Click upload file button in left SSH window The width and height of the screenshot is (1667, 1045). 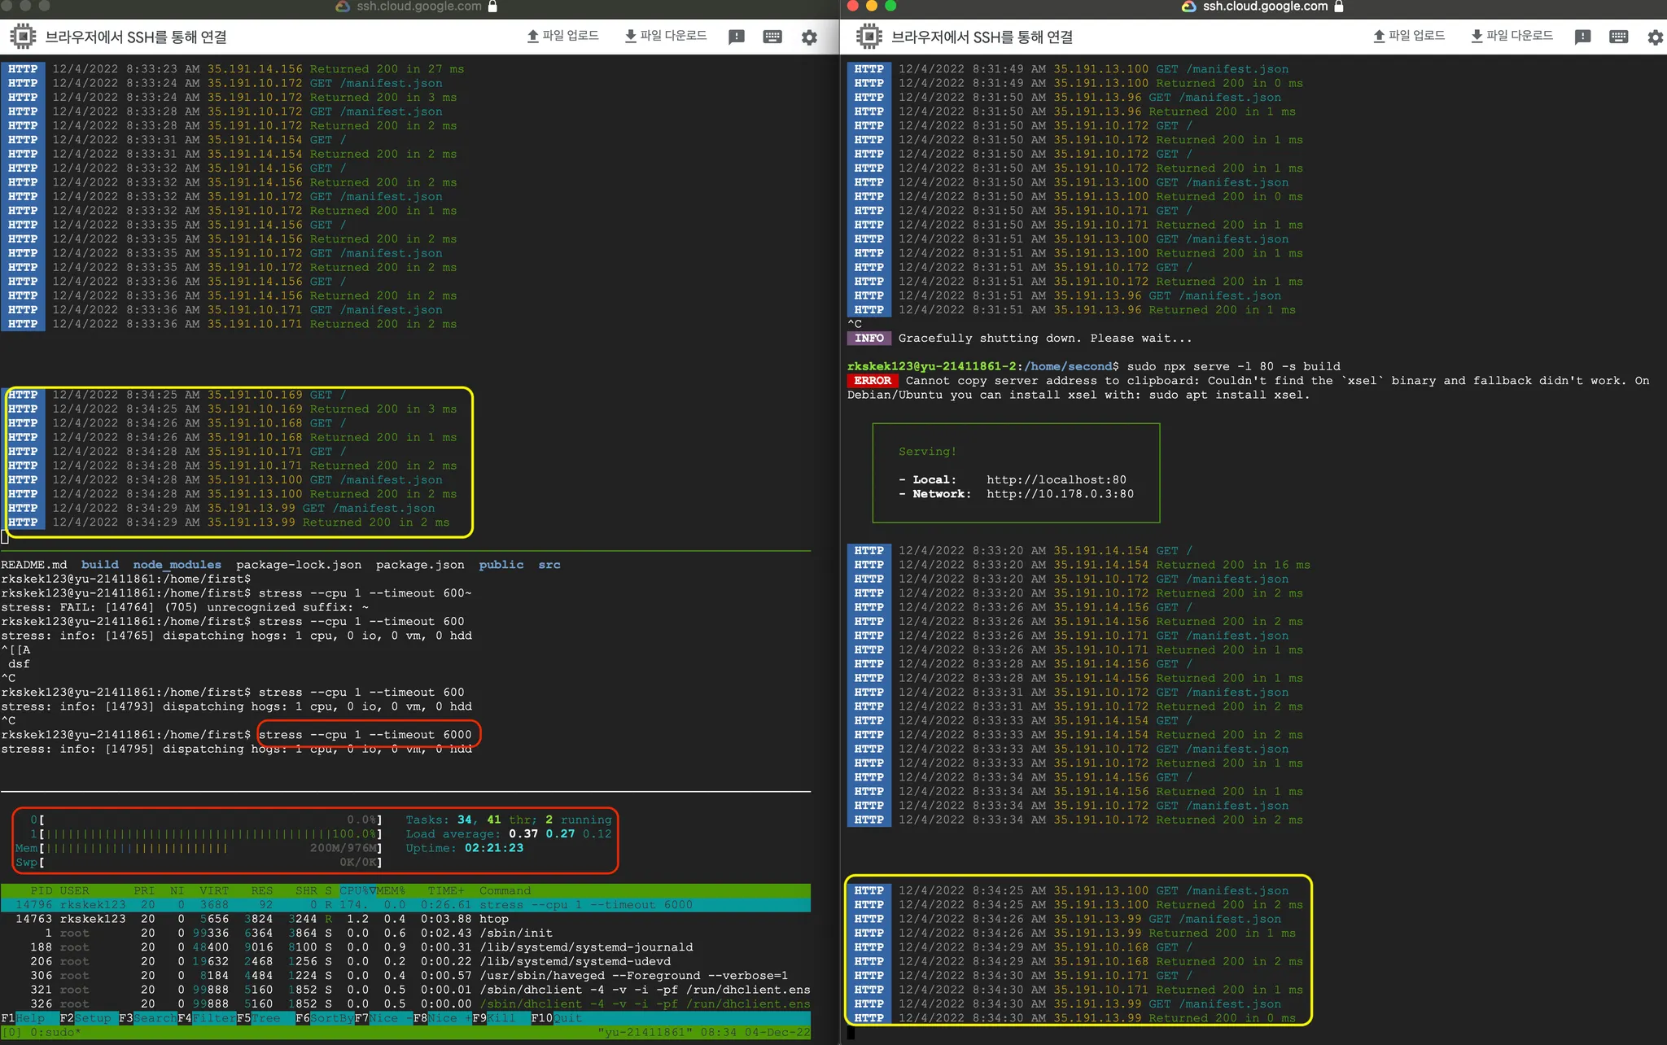[562, 36]
